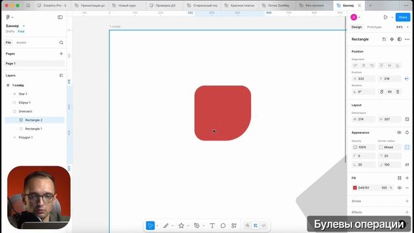Switch to Draw mode icon
The width and height of the screenshot is (414, 233).
[x=247, y=226]
